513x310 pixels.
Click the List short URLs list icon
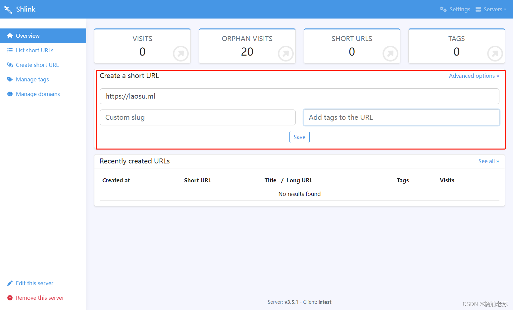click(x=10, y=50)
